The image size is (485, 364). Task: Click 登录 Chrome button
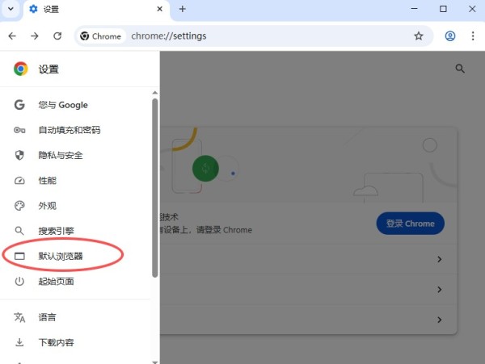tap(410, 224)
